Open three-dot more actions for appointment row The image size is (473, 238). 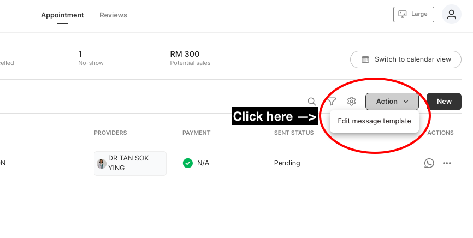coord(447,163)
